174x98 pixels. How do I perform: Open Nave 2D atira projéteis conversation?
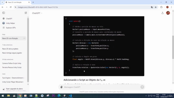[10, 49]
